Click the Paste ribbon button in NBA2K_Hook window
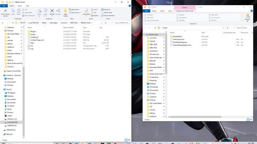Image resolution: width=257 pixels, height=144 pixels. (19, 12)
